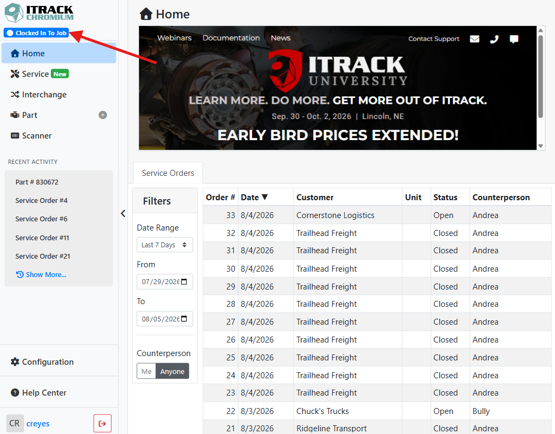Screen dimensions: 555x434
Task: Open the Clocked In To Job badge
Action: tap(36, 33)
